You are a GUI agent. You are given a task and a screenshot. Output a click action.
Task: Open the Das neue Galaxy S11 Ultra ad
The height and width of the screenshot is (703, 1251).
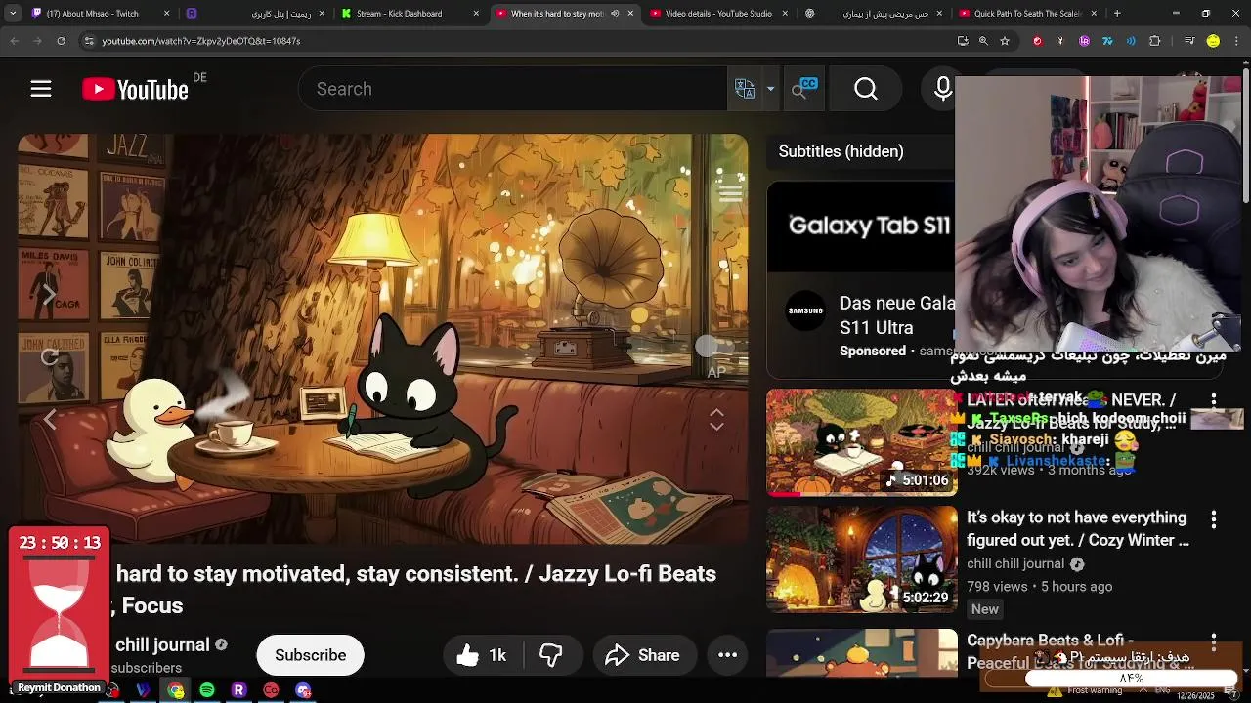click(x=897, y=315)
